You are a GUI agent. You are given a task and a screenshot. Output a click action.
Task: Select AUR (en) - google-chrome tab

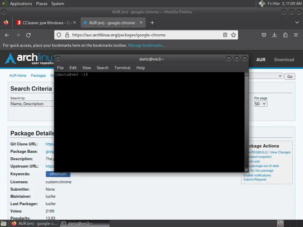(x=113, y=23)
